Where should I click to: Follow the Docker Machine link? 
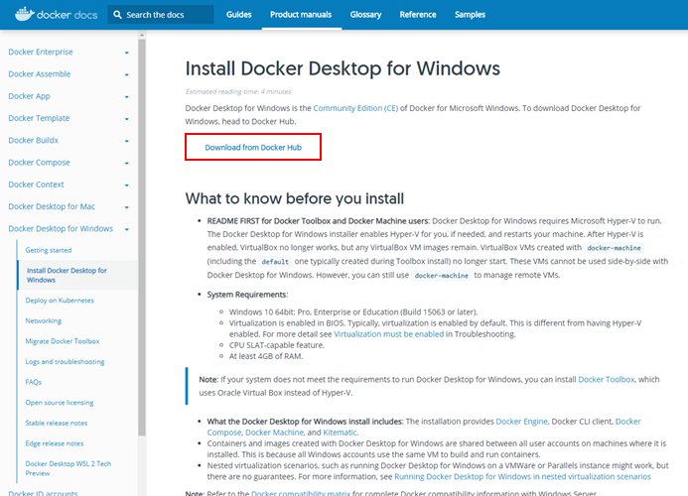click(274, 433)
